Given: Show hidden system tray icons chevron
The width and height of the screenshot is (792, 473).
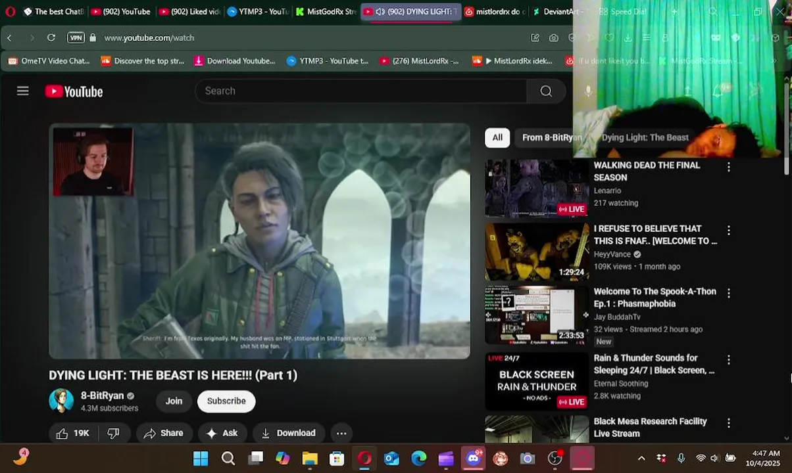Looking at the screenshot, I should (641, 458).
